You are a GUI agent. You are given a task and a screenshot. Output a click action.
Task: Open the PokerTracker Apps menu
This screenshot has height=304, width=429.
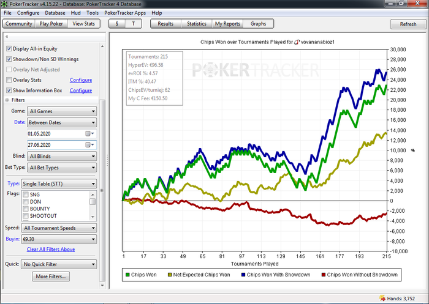click(x=125, y=13)
